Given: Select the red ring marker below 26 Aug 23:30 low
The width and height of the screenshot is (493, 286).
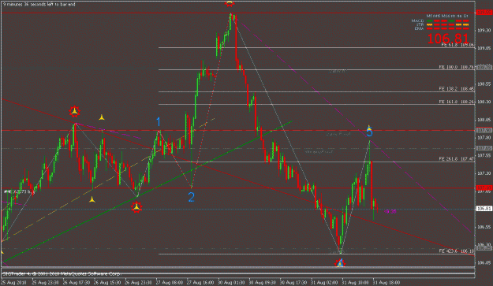Looking at the screenshot, I should coord(136,207).
